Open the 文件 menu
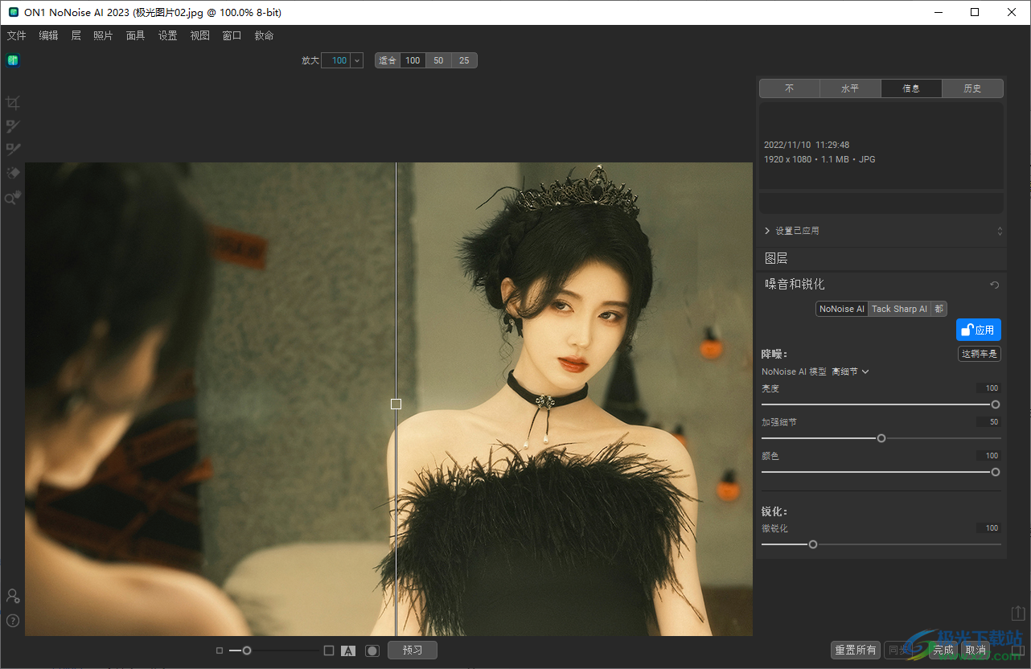Image resolution: width=1031 pixels, height=669 pixels. coord(16,35)
